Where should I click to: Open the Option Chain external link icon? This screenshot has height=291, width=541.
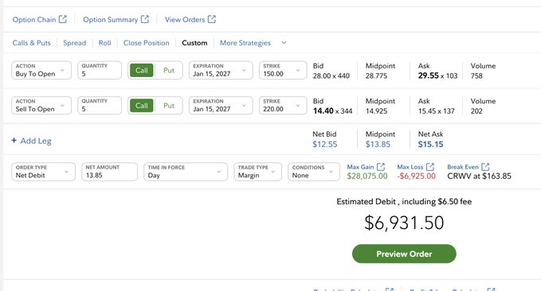pos(62,19)
